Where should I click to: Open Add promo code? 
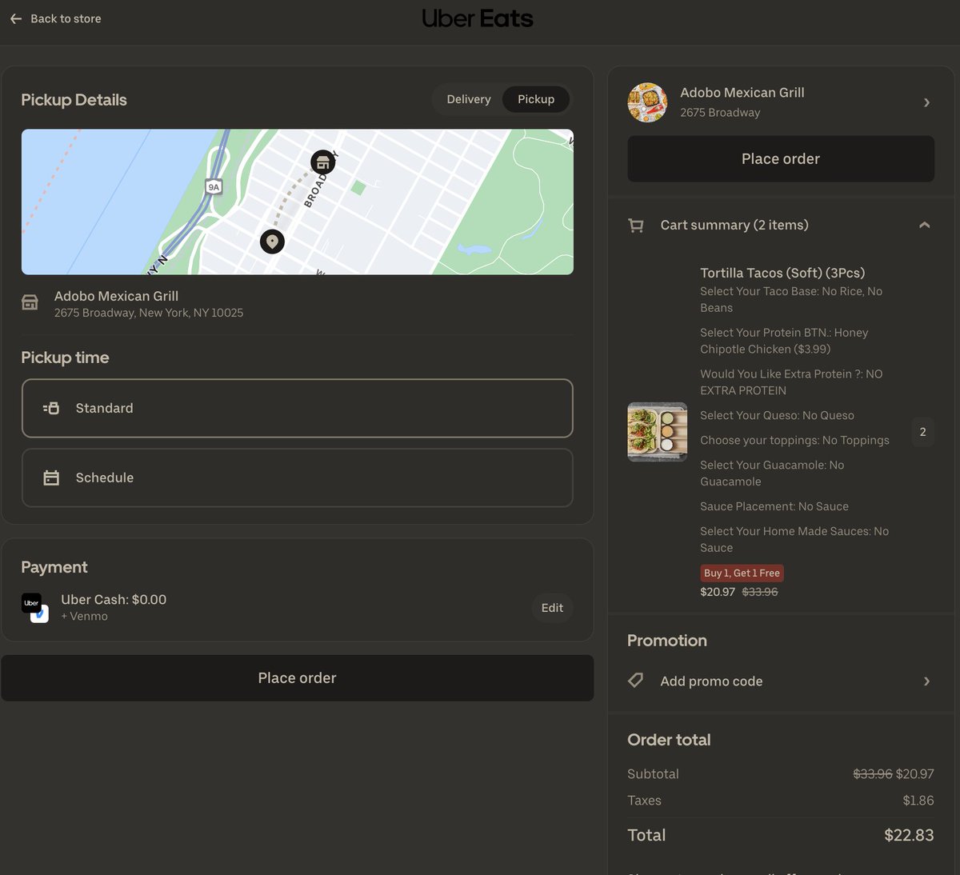coord(781,681)
